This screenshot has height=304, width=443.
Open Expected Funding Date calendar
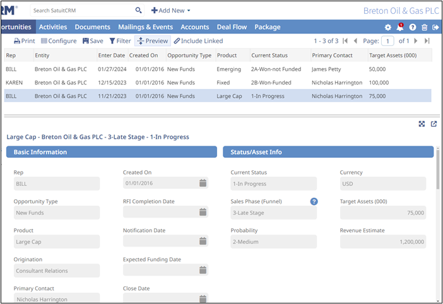pos(203,271)
